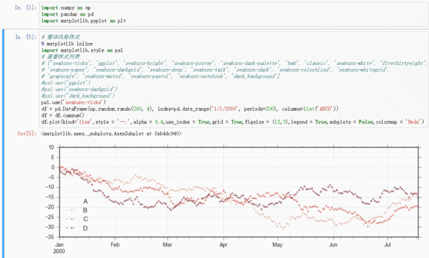This screenshot has width=429, height=258.
Task: Click legend entry D marker swatch
Action: [70, 228]
